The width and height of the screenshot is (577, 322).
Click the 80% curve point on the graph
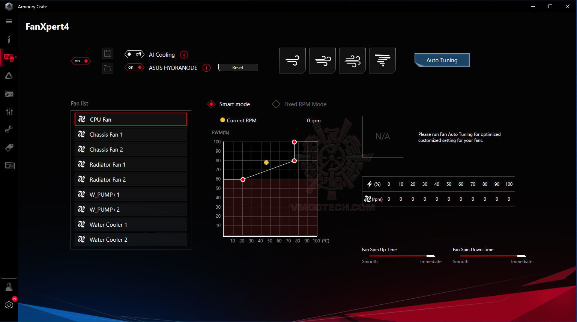coord(294,161)
